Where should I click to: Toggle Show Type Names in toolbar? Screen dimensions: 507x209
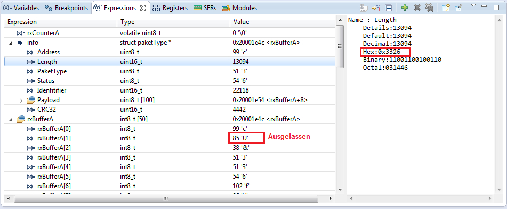tap(364, 8)
